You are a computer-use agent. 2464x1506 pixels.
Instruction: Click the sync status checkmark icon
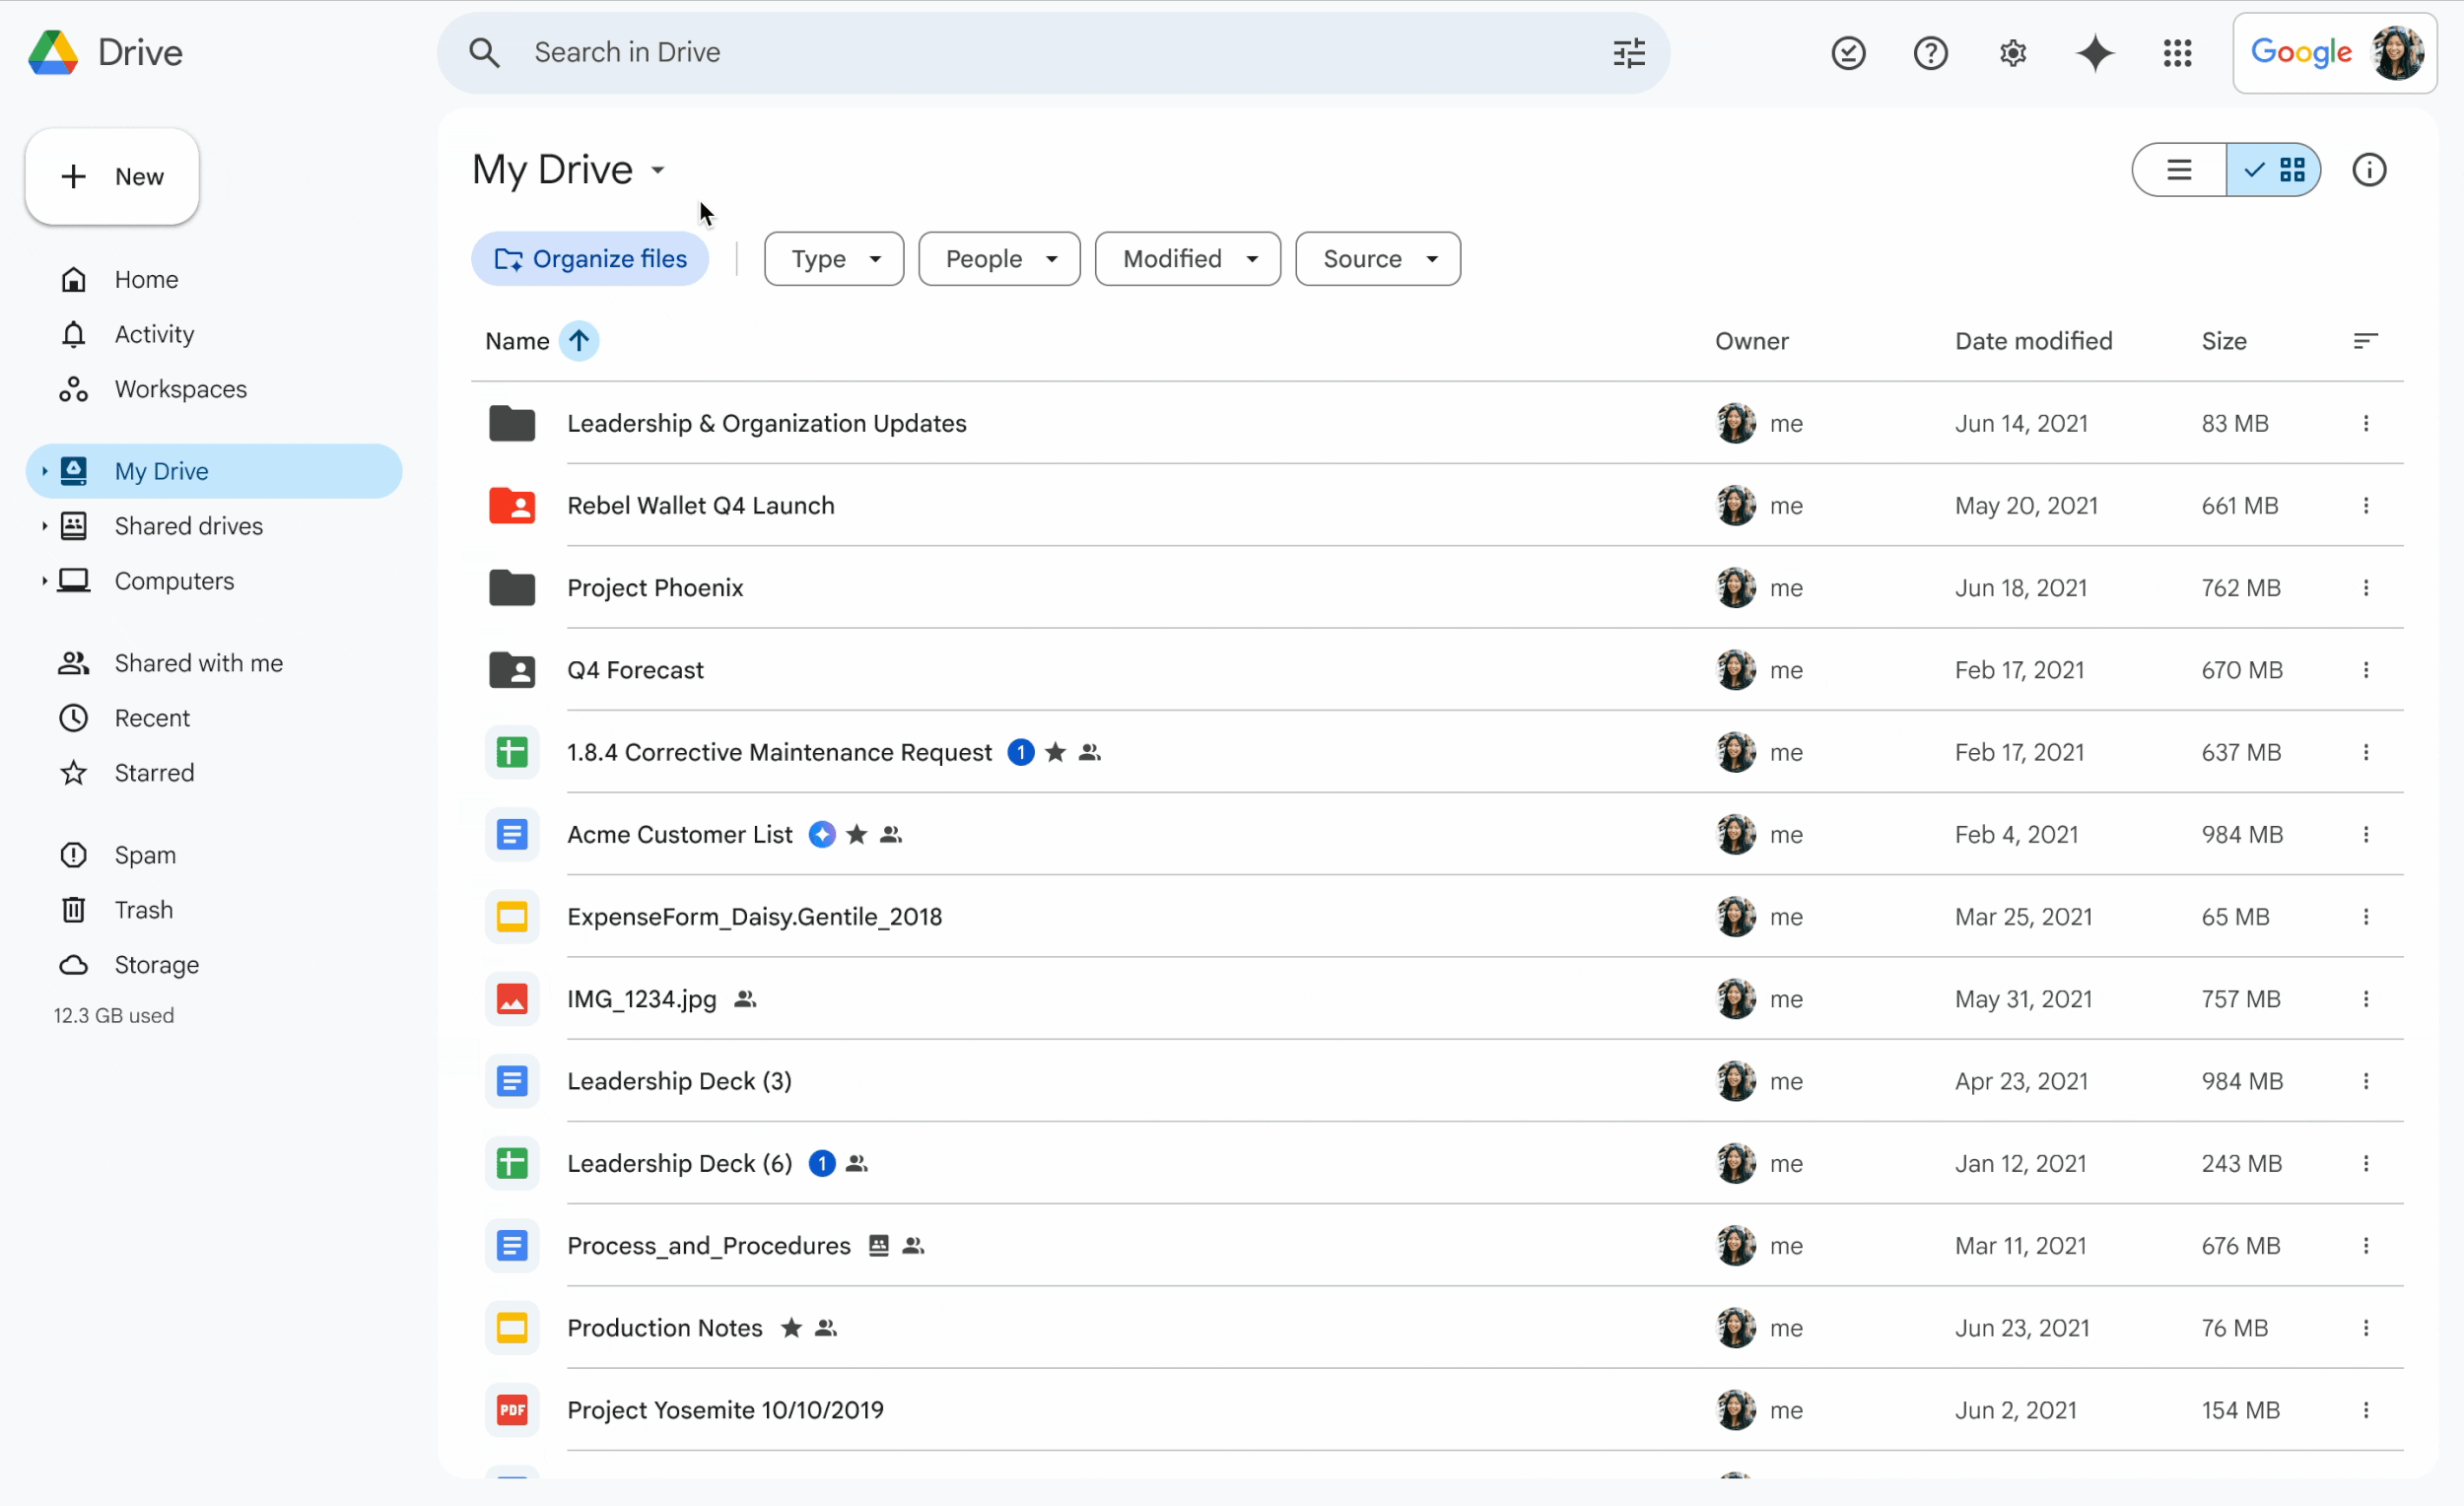click(1847, 53)
